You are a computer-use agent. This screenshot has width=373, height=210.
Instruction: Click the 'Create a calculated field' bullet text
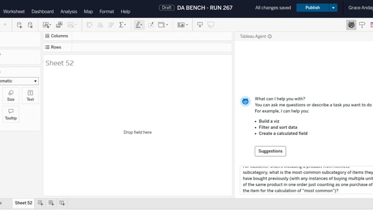coord(283,134)
